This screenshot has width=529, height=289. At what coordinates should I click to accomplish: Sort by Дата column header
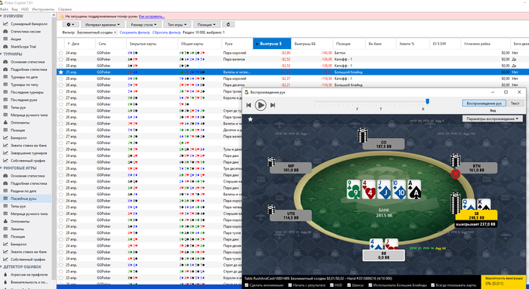point(80,44)
